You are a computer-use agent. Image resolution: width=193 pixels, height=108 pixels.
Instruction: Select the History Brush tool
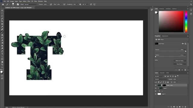point(2,37)
